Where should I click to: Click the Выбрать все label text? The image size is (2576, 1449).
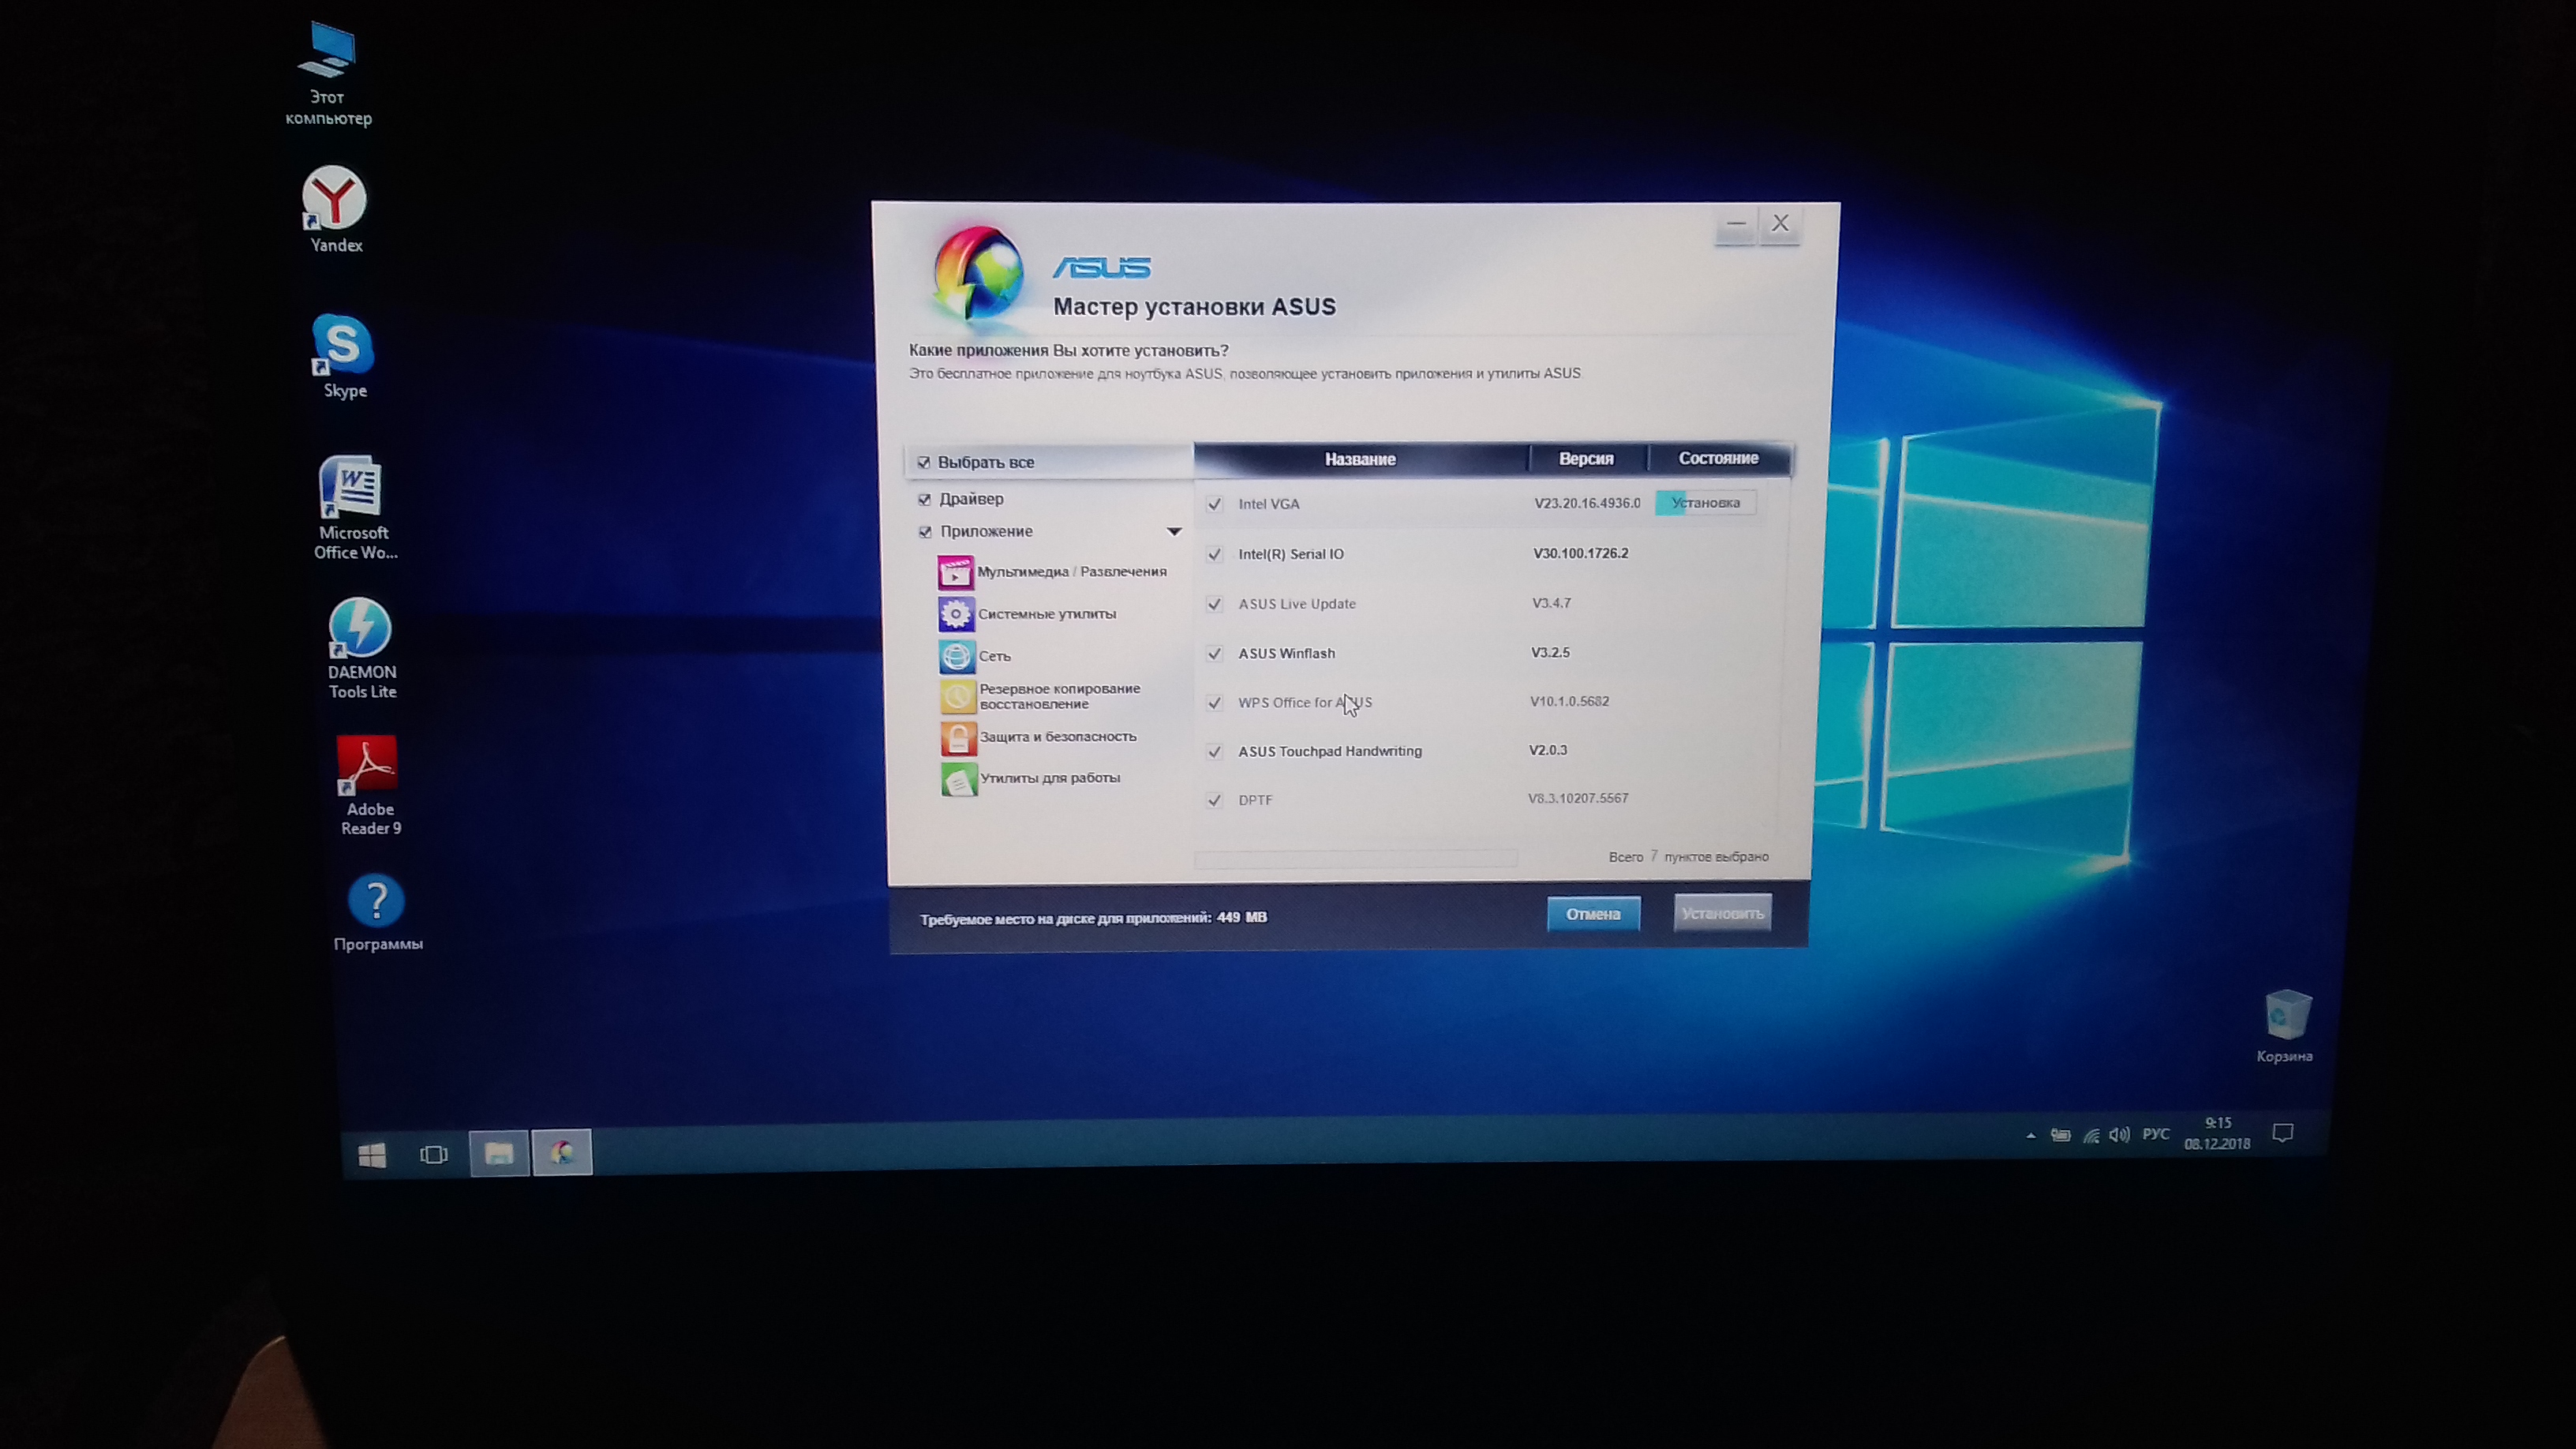[x=985, y=462]
